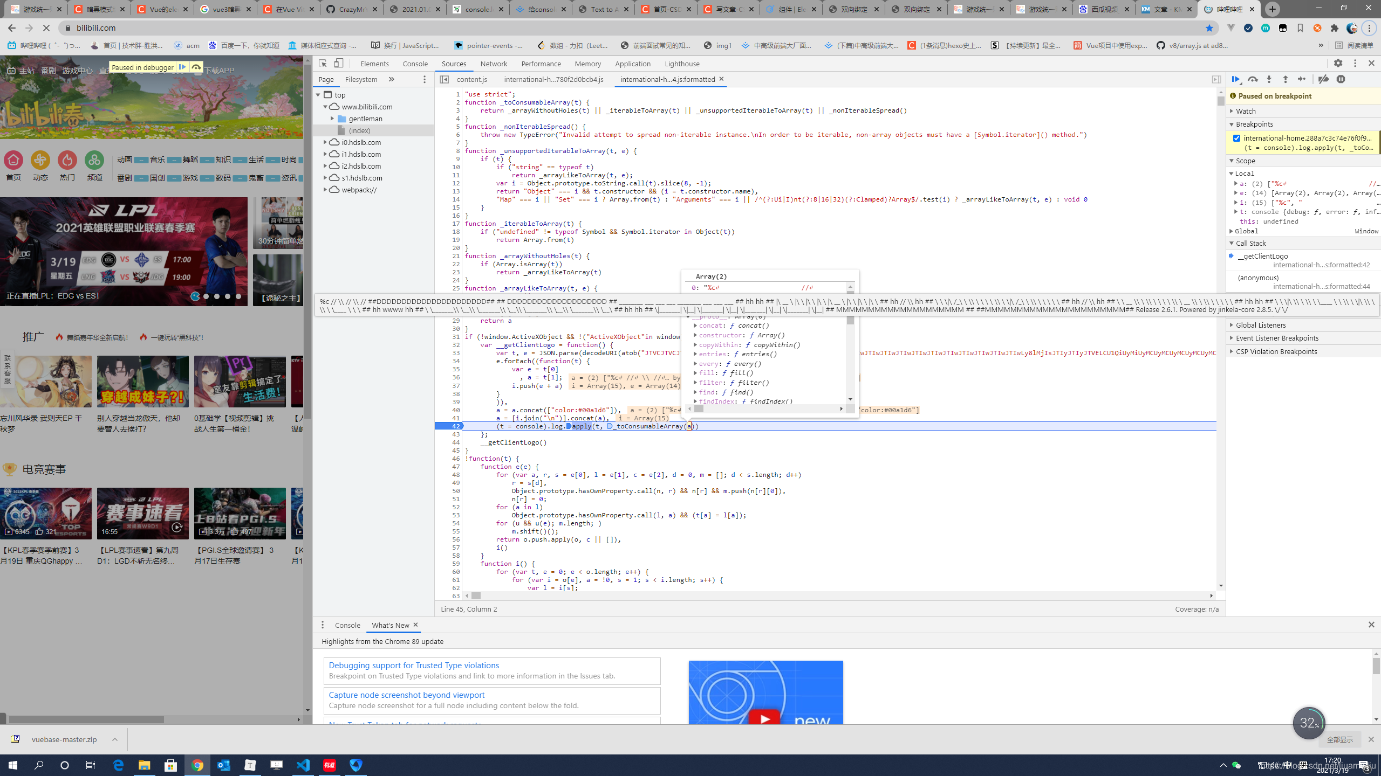Open DevTools settings gear

(1338, 63)
